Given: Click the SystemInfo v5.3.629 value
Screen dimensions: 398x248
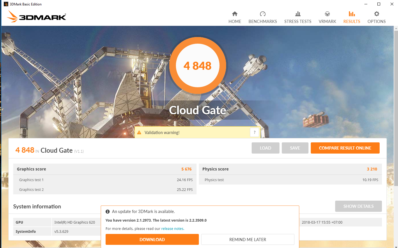Looking at the screenshot, I should pyautogui.click(x=61, y=232).
